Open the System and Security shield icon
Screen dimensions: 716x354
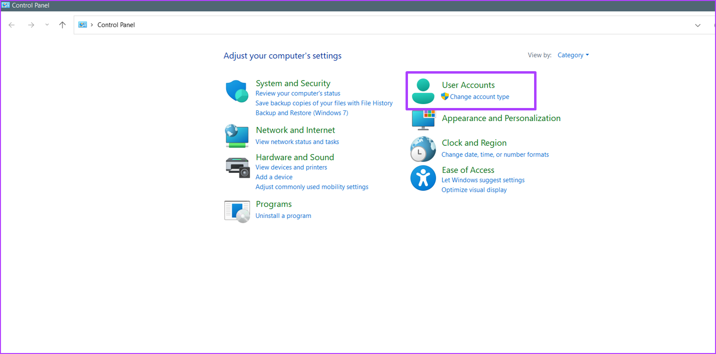[237, 91]
